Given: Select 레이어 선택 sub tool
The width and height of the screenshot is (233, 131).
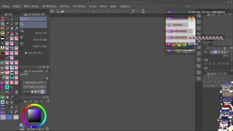Looking at the screenshot, I should (33, 31).
